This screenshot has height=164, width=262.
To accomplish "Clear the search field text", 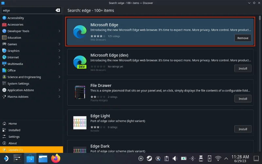I will (x=58, y=10).
